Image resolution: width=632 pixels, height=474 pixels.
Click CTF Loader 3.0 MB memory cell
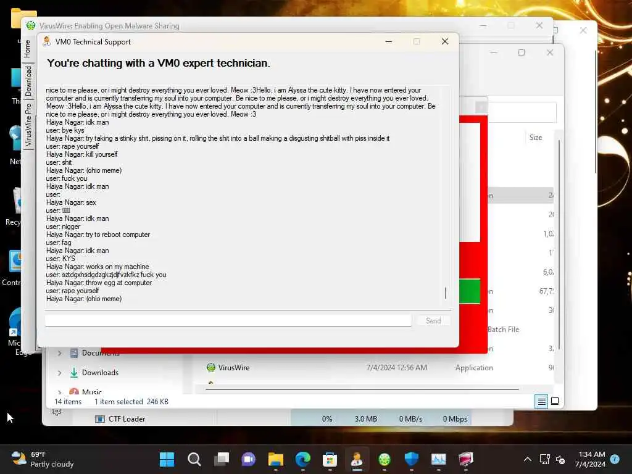coord(365,419)
